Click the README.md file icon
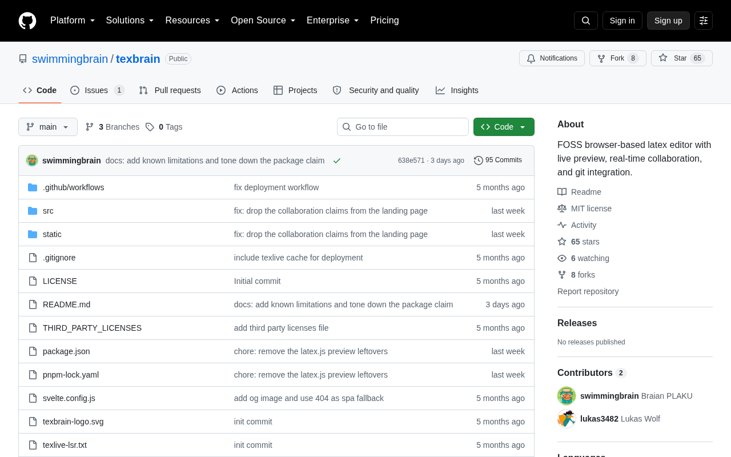Screen dimensions: 731x457 click(x=33, y=304)
